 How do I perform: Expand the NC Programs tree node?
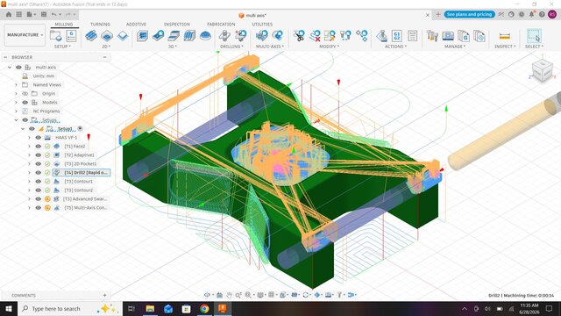point(16,111)
